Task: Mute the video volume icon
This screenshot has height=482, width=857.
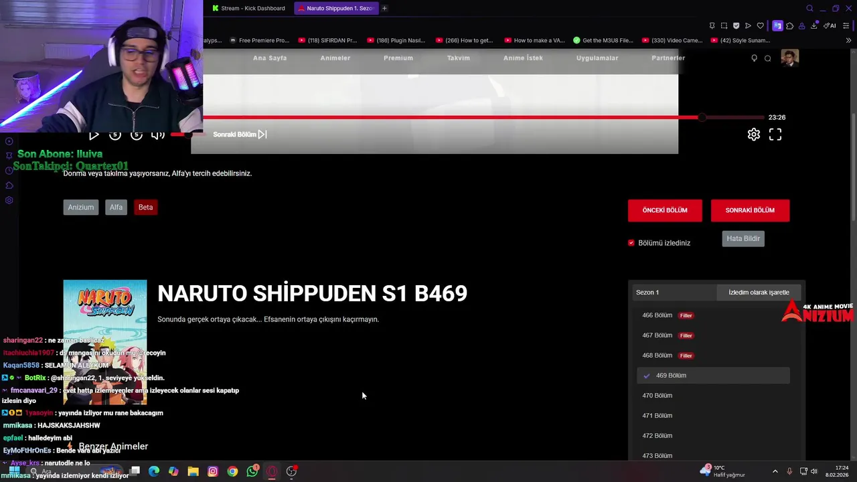Action: pyautogui.click(x=158, y=135)
